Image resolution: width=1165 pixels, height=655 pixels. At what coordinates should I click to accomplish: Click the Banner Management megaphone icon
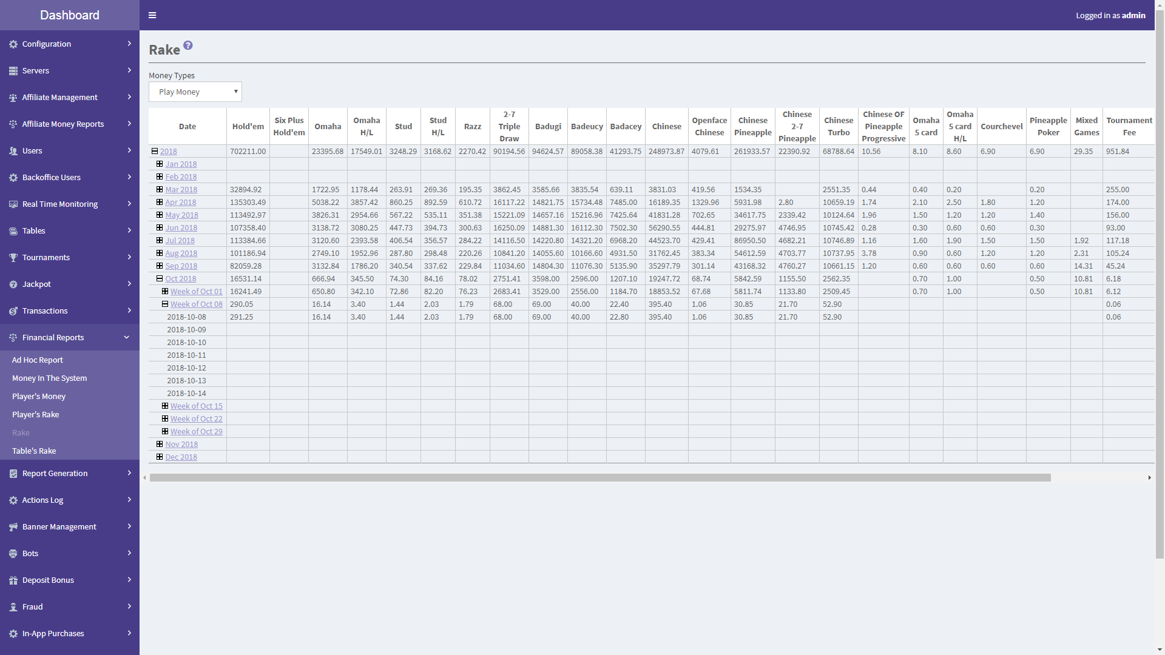point(13,527)
